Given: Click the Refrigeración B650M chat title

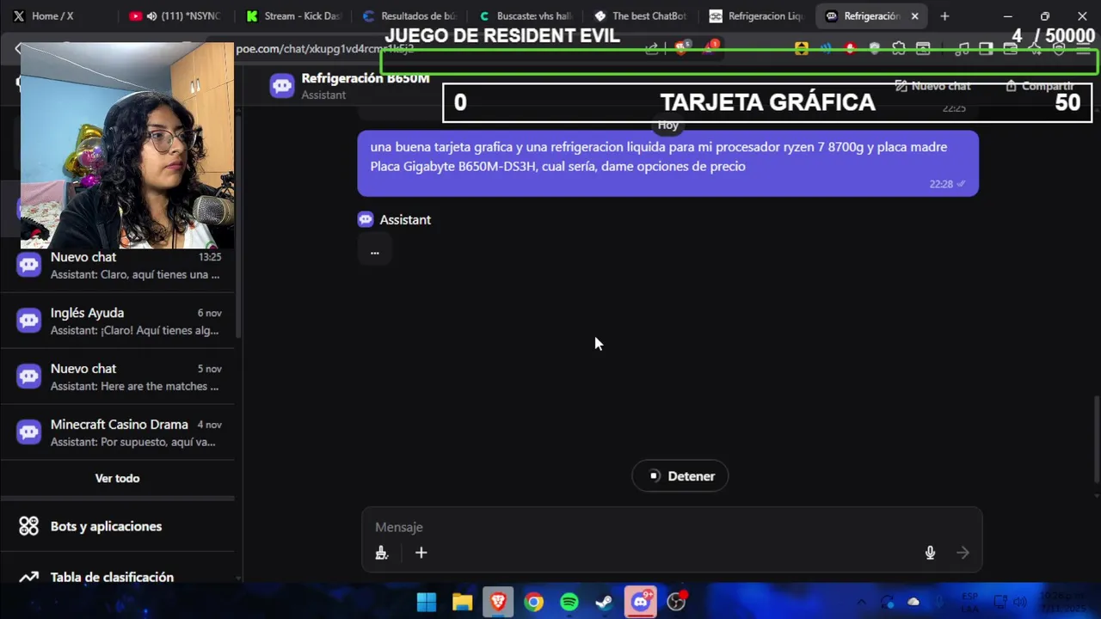Looking at the screenshot, I should coord(366,78).
